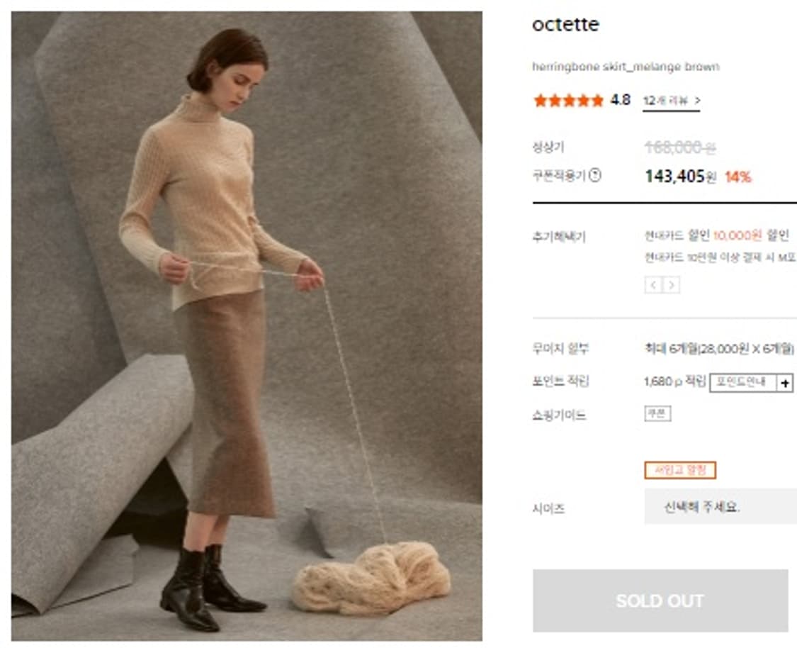The height and width of the screenshot is (648, 797).
Task: Click the 143,405원 coupon price
Action: [680, 177]
